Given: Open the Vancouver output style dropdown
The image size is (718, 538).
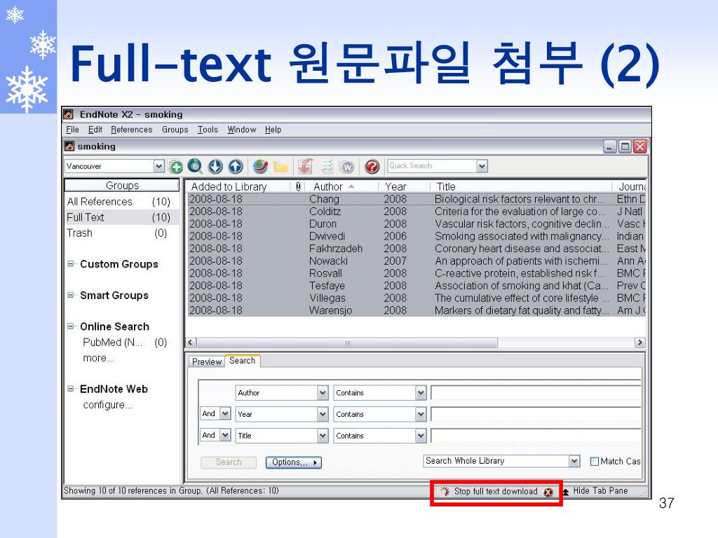Looking at the screenshot, I should click(x=158, y=165).
